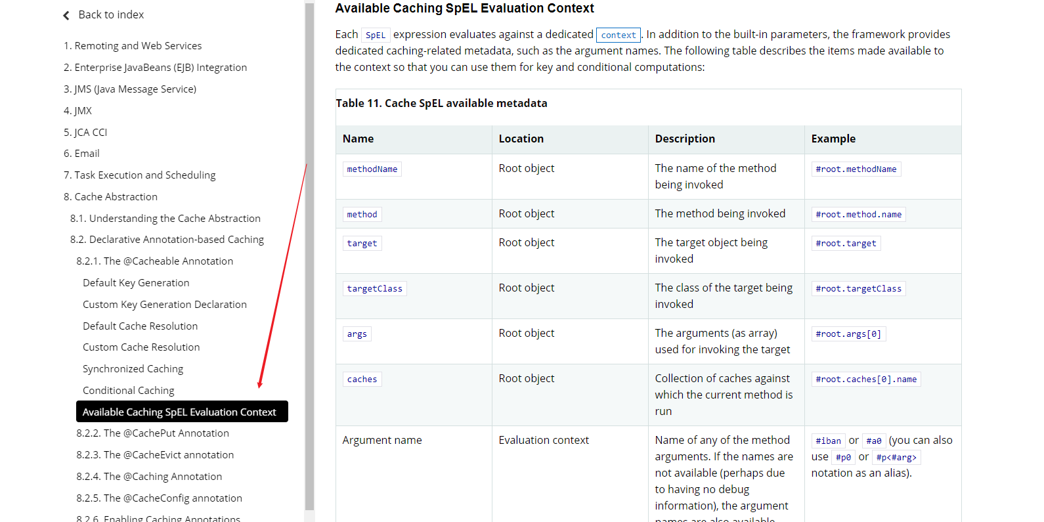Open The @CachePut Annotation section
Image resolution: width=1044 pixels, height=522 pixels.
pyautogui.click(x=153, y=433)
